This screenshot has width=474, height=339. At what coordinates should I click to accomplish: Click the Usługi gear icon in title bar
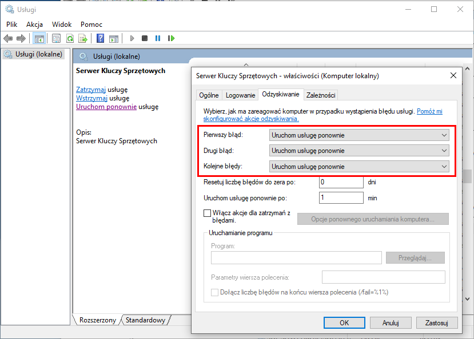click(x=10, y=9)
